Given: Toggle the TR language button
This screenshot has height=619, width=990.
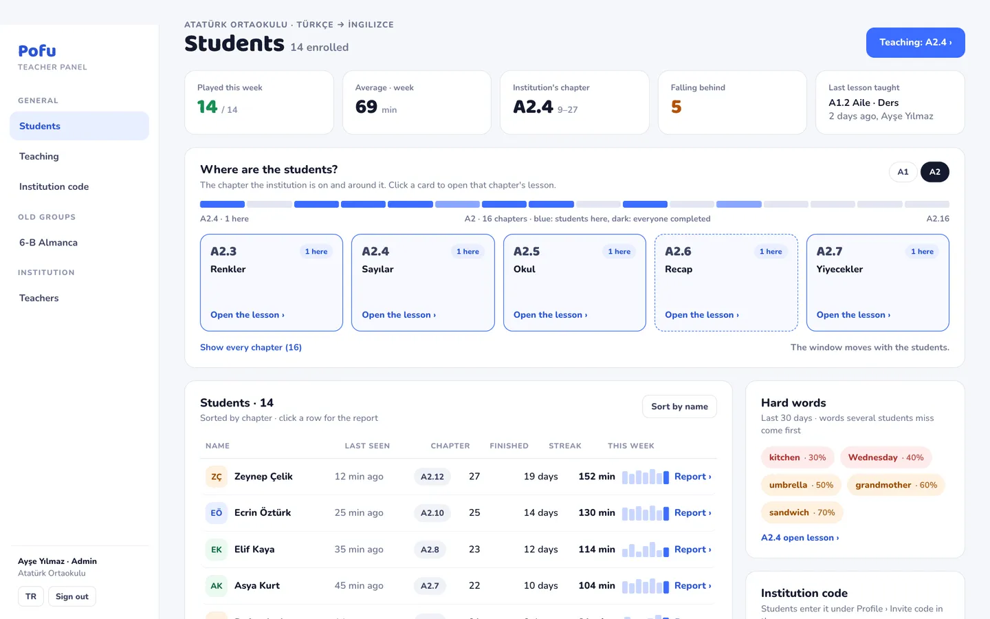Looking at the screenshot, I should [x=31, y=596].
